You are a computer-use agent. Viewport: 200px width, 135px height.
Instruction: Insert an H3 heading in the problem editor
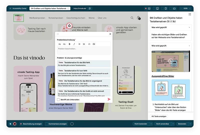64,44
